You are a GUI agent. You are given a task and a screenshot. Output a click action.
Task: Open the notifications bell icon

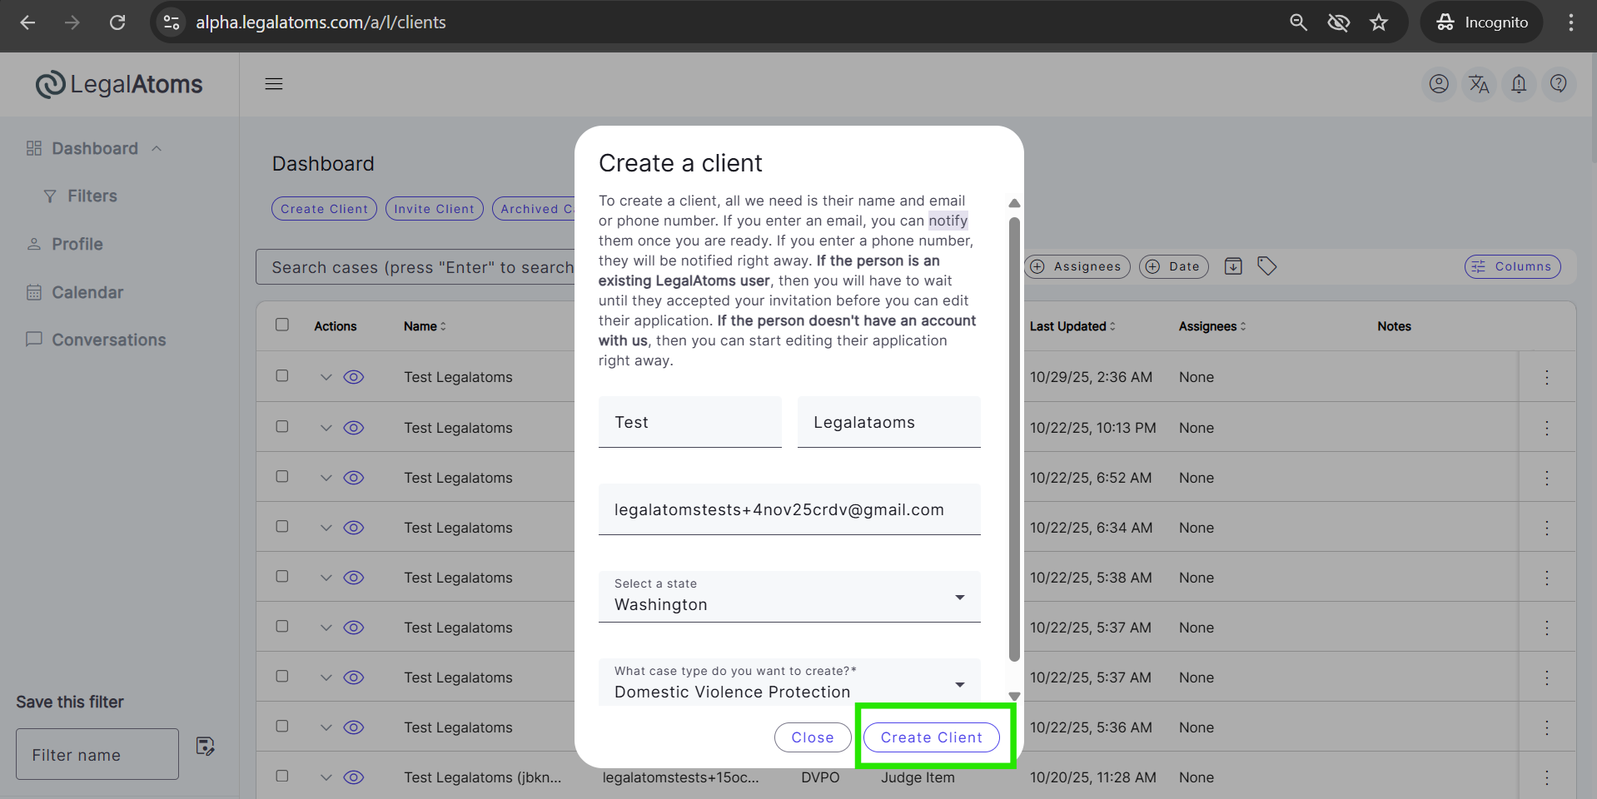1518,84
